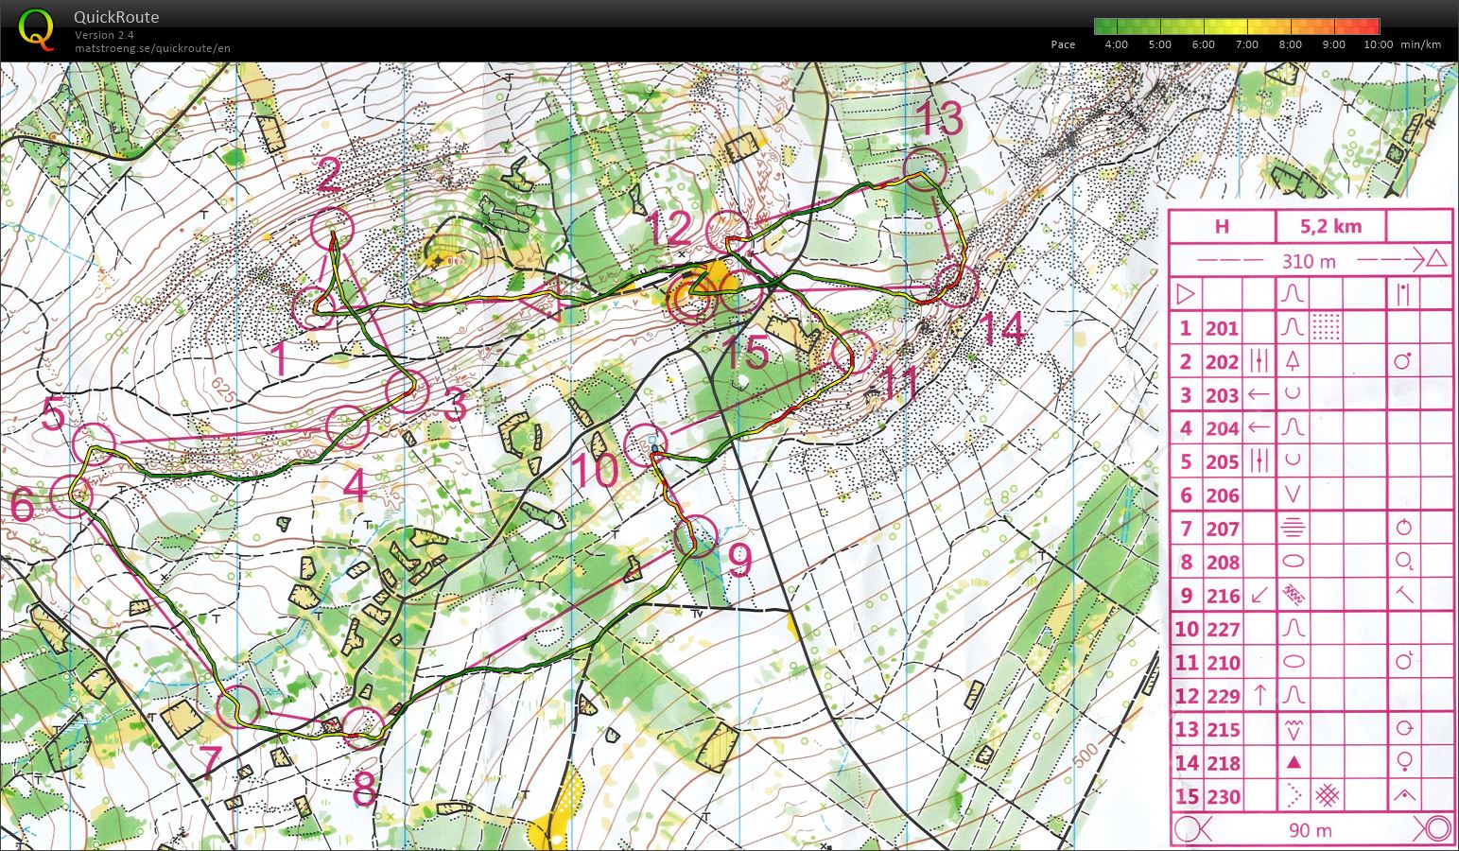Click the QuickRoute Q logo

pyautogui.click(x=36, y=28)
